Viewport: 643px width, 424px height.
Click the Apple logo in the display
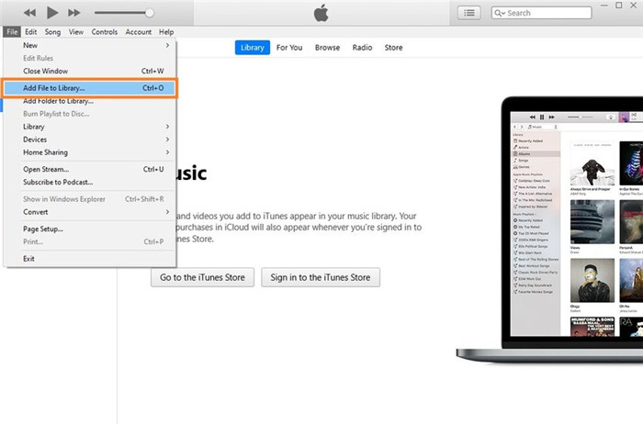321,13
